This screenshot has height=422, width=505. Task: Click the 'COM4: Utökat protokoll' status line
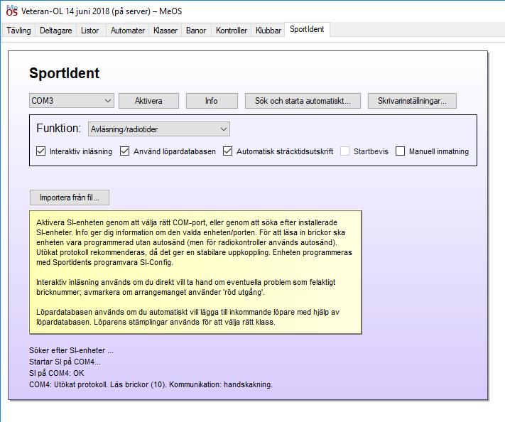151,384
